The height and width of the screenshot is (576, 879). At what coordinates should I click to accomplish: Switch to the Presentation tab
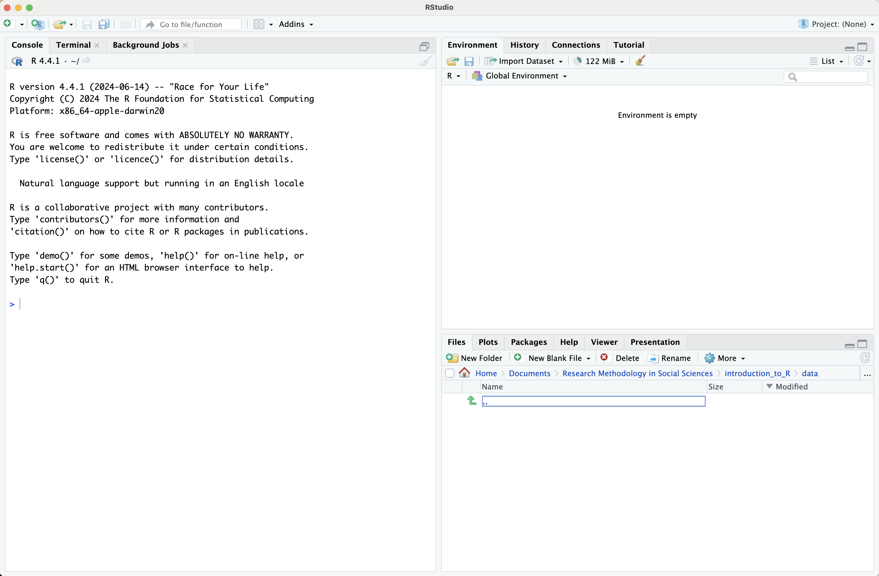coord(655,342)
